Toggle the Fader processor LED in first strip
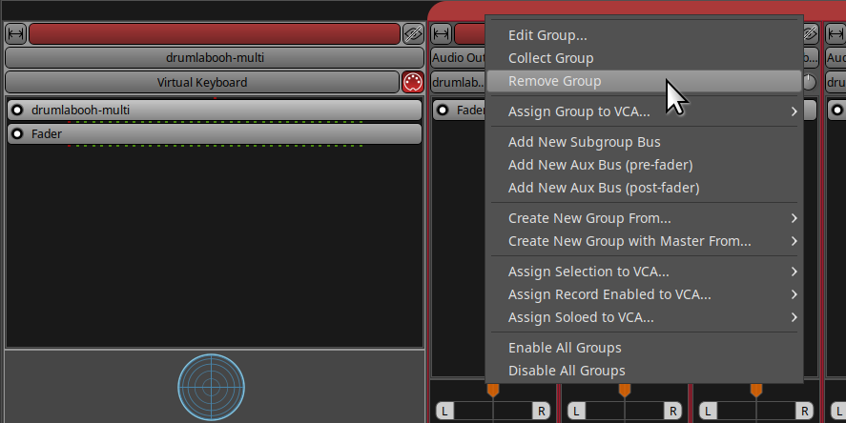 point(17,134)
